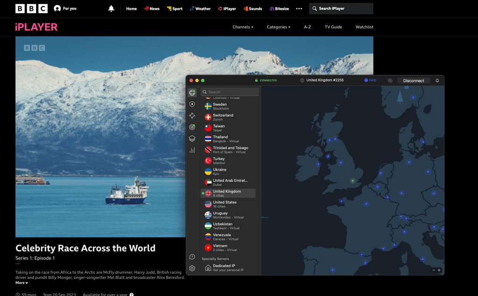Click the green connected UK map marker
The height and width of the screenshot is (296, 478).
pyautogui.click(x=353, y=181)
